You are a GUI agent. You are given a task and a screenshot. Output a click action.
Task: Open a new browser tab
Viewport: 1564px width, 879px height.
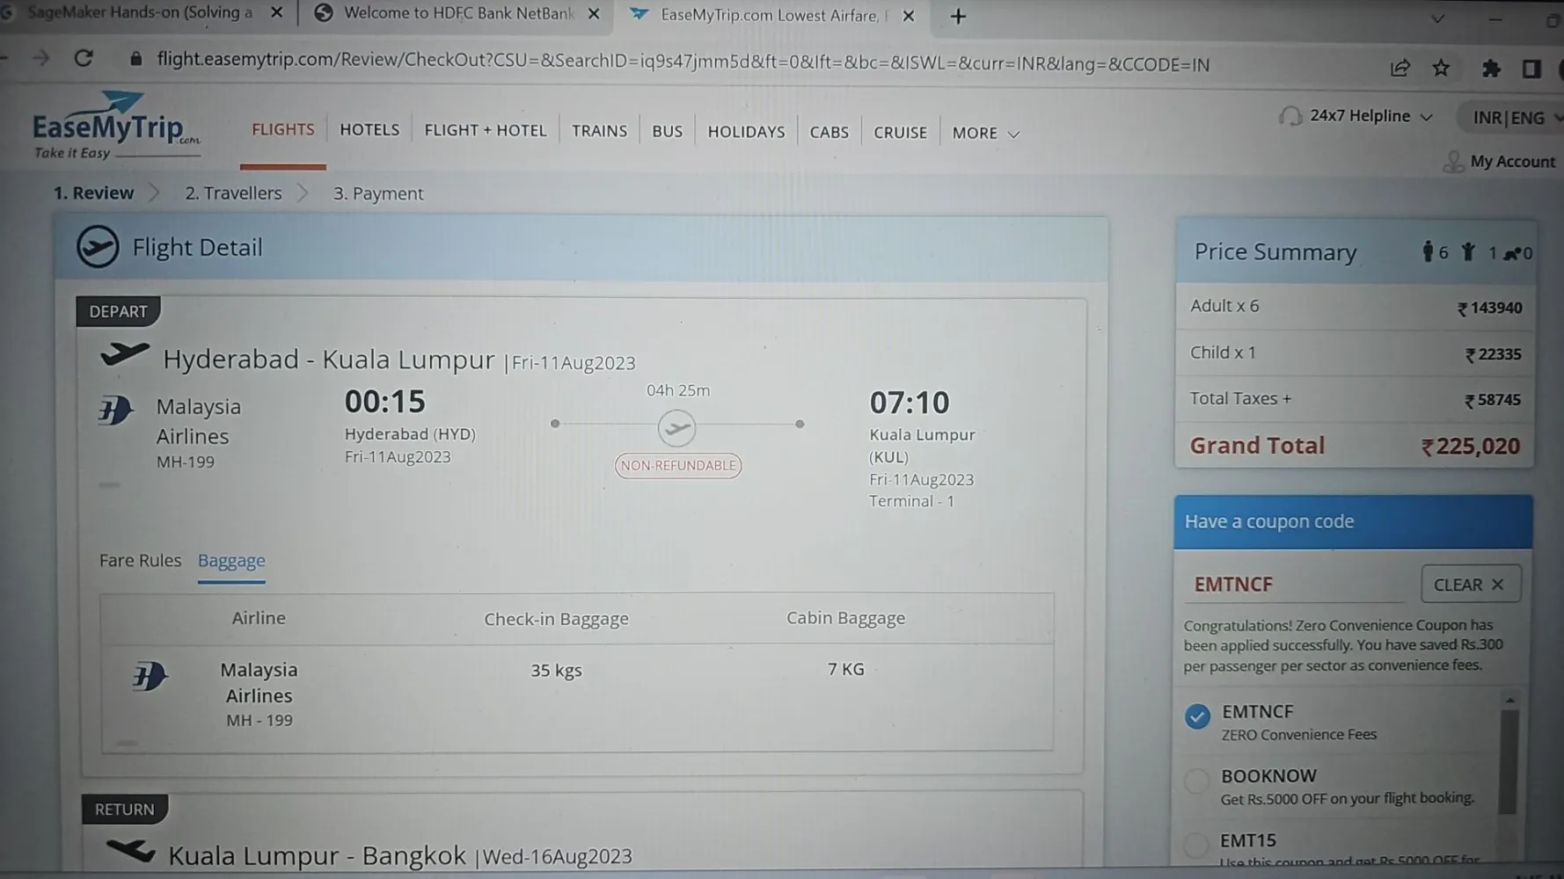click(958, 16)
